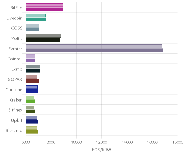Select the gray upper YoBit bar
This screenshot has height=156, width=184.
pyautogui.click(x=43, y=36)
